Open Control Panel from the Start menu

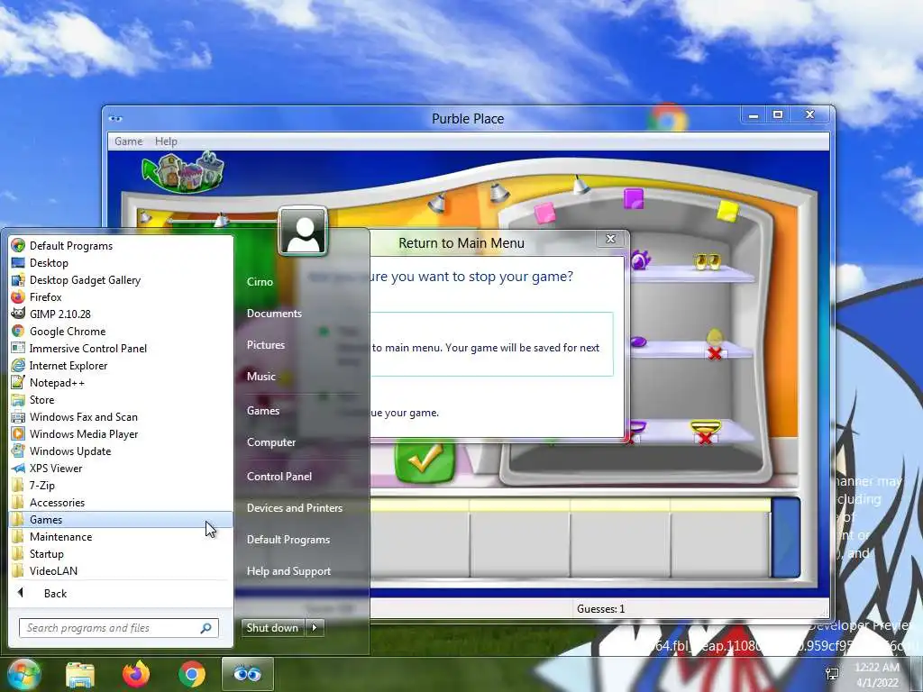click(x=279, y=476)
